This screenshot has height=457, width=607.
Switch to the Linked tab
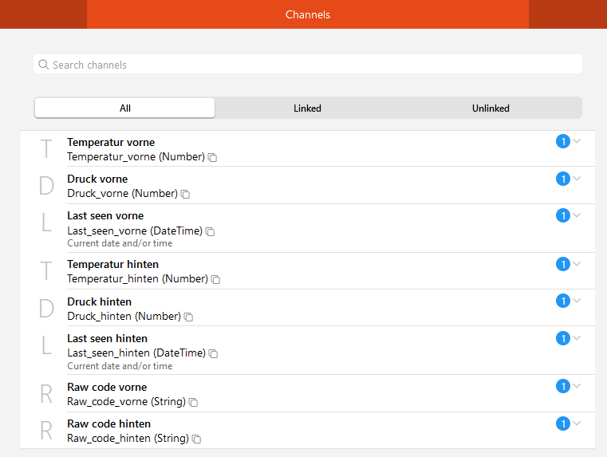307,108
